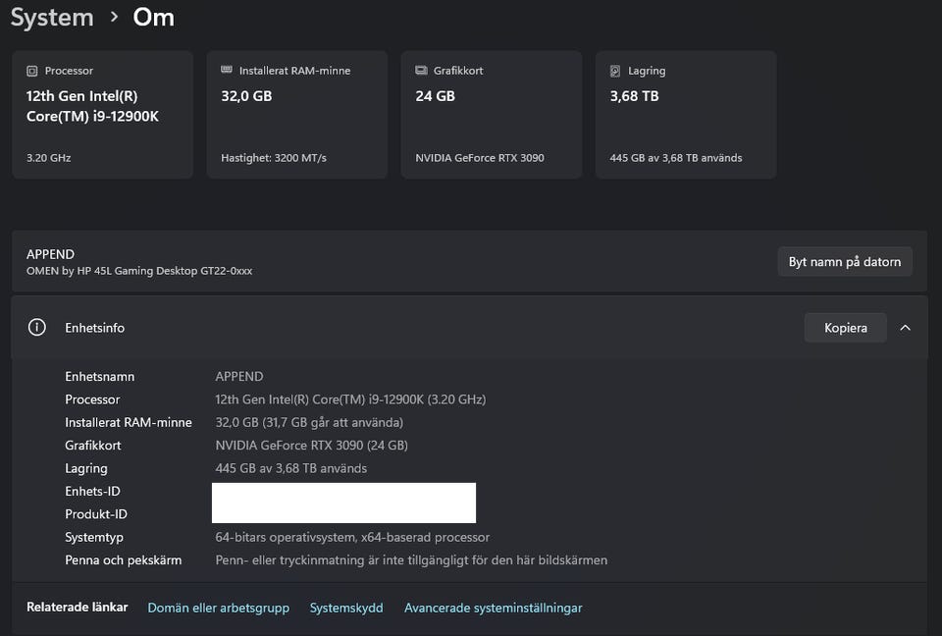Image resolution: width=942 pixels, height=636 pixels.
Task: Select 'NVIDIA GeForce RTX 3090 (24 GB)' value
Action: [x=311, y=446]
